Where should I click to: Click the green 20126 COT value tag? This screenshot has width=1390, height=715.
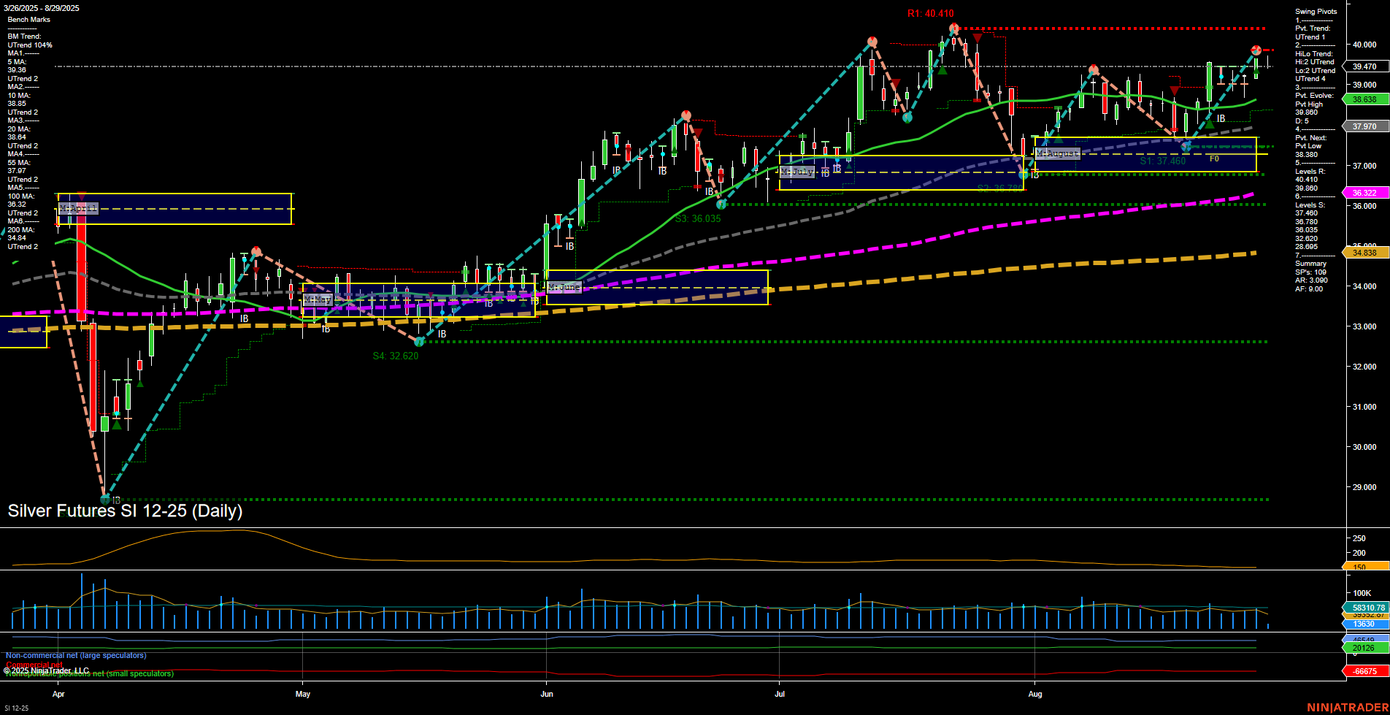tap(1364, 648)
